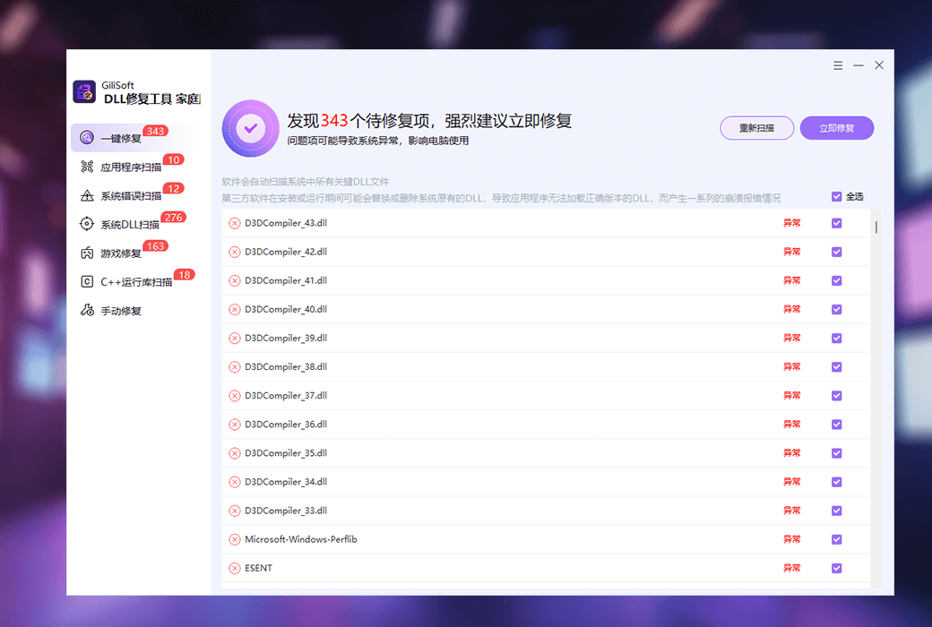This screenshot has width=932, height=627.
Task: Close the DLL repair tool window
Action: pos(879,65)
